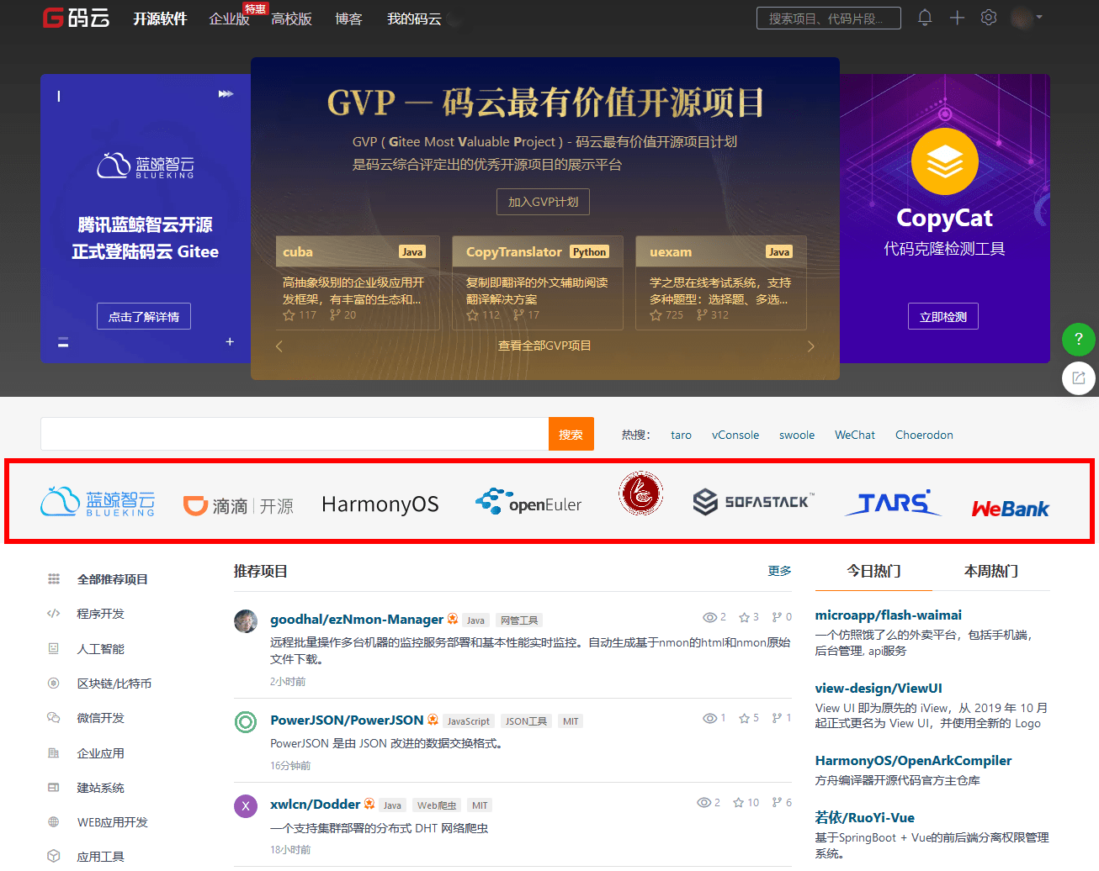This screenshot has width=1099, height=871.
Task: Click the header search projects field
Action: coord(829,18)
